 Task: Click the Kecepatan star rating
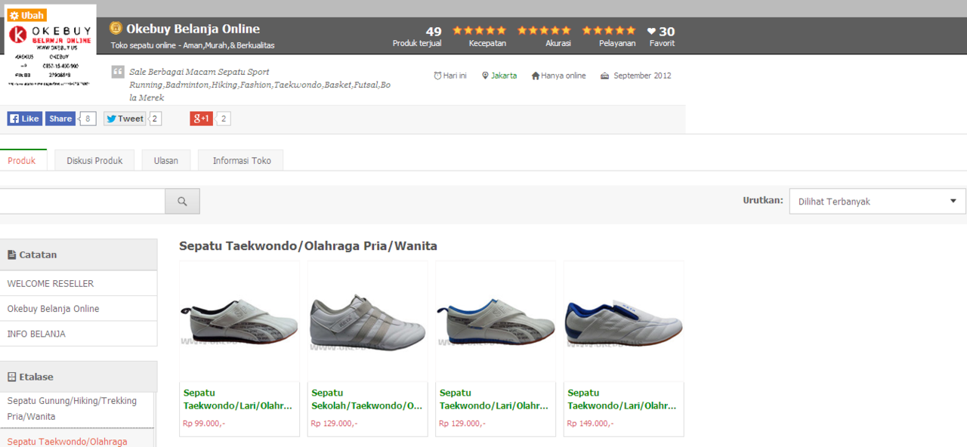coord(479,30)
